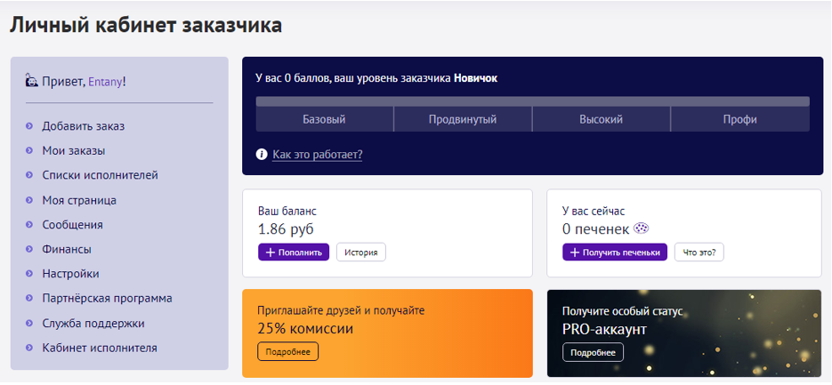
Task: Open balance История button
Action: tap(360, 253)
